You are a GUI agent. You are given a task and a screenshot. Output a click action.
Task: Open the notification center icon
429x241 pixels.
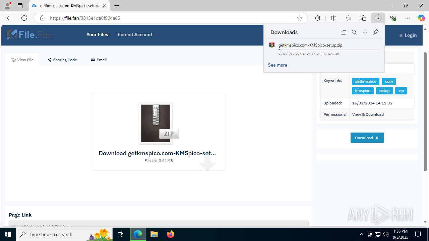(x=418, y=234)
